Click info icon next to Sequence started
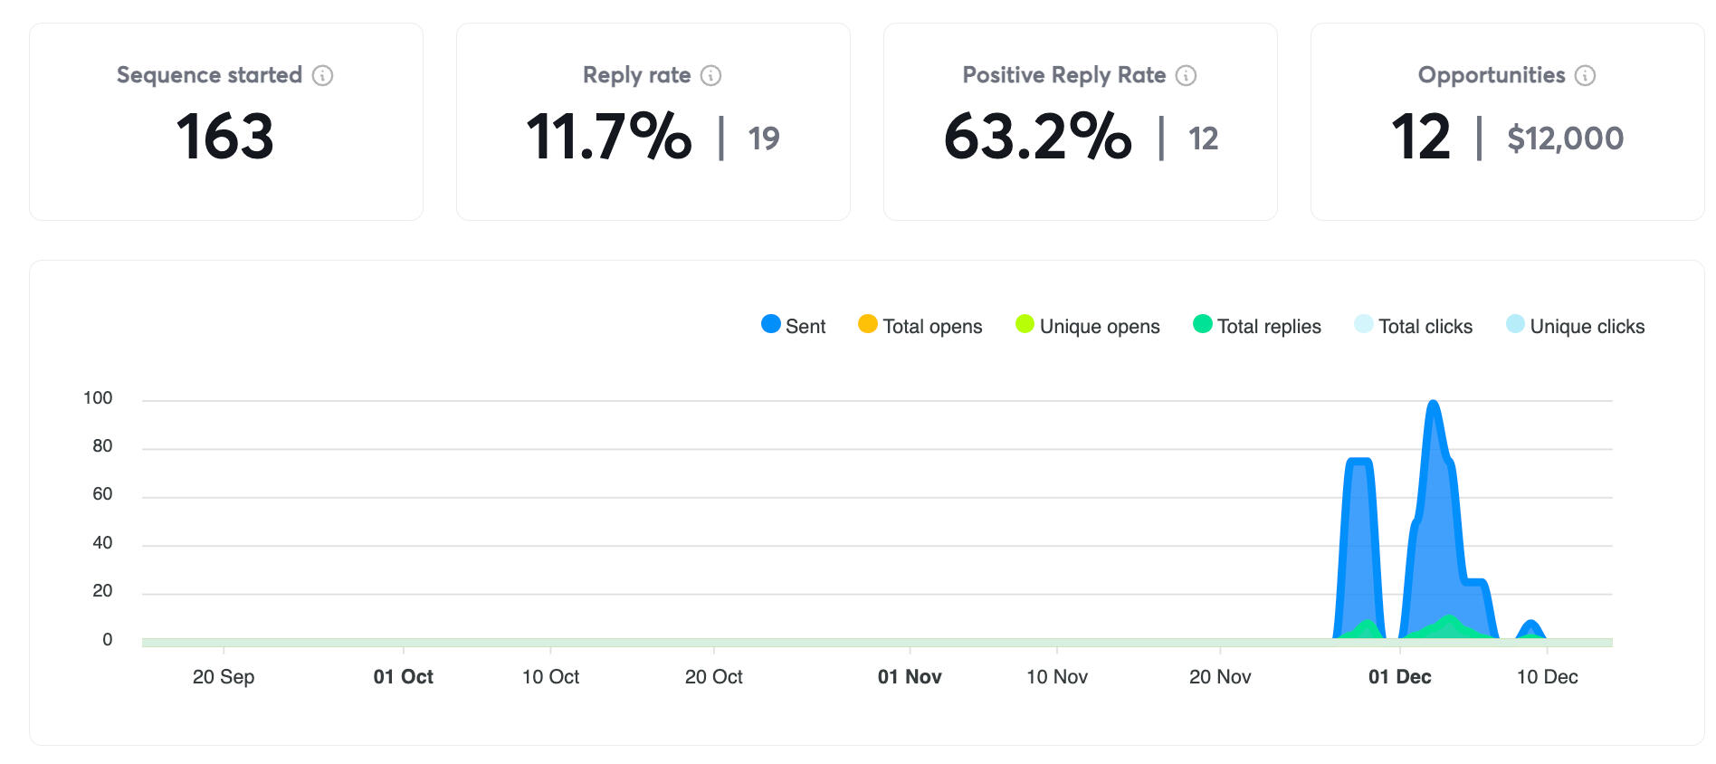This screenshot has height=764, width=1716. click(x=322, y=75)
